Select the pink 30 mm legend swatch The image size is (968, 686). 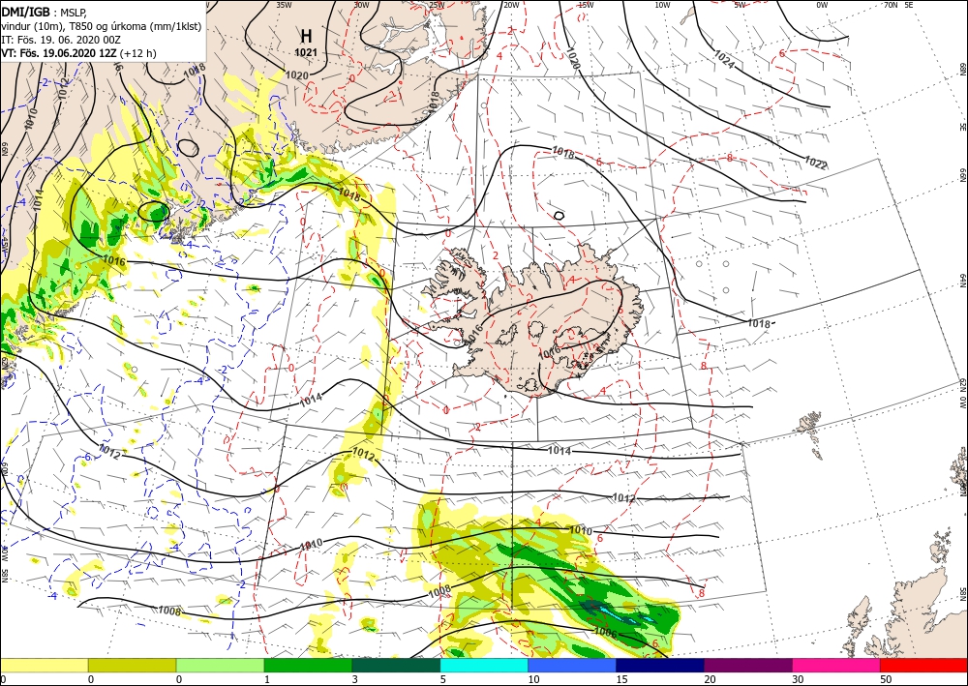(x=836, y=665)
